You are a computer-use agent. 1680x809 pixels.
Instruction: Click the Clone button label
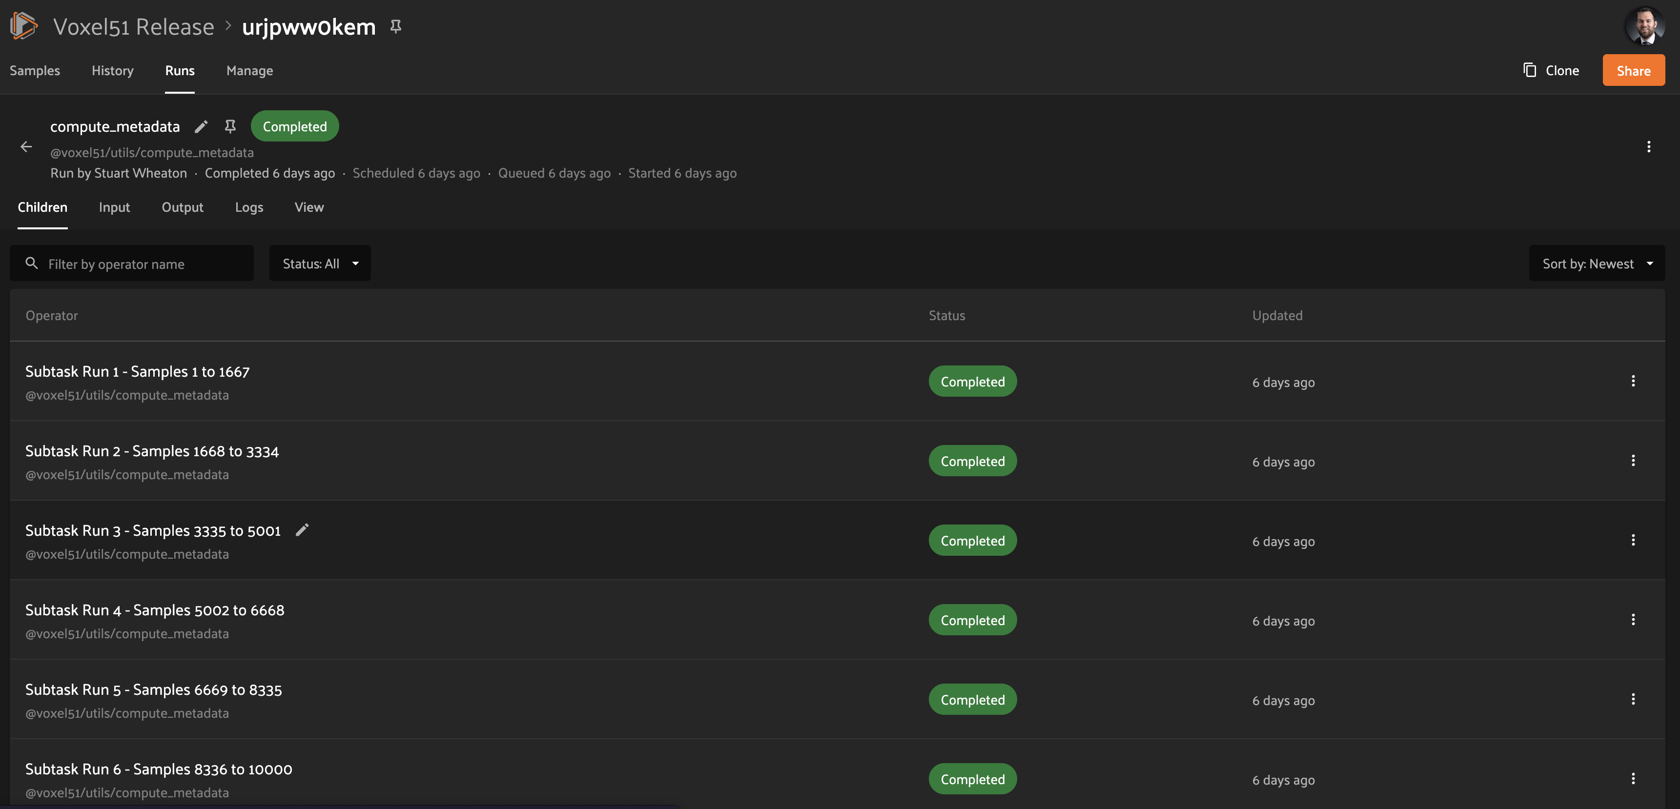point(1562,70)
